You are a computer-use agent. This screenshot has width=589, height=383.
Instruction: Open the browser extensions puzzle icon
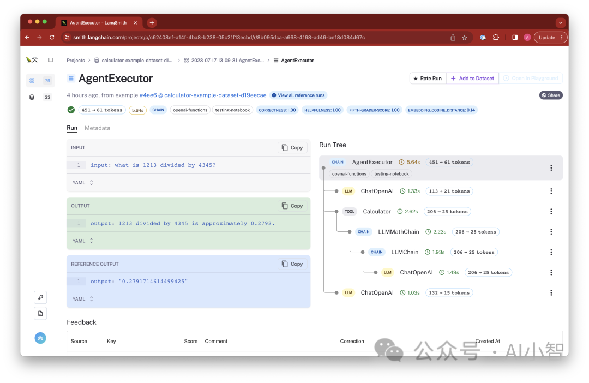point(496,37)
